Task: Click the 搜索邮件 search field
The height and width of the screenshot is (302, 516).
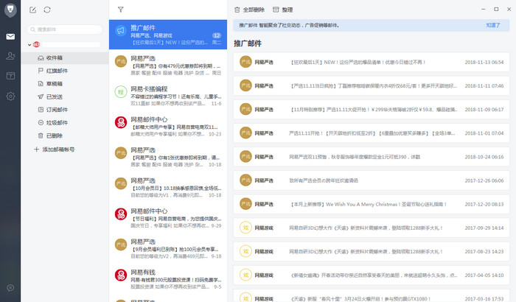Action: [65, 29]
